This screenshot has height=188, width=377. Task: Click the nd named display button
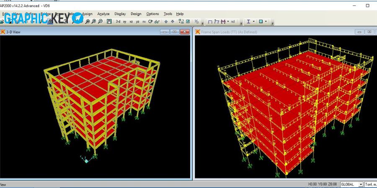pyautogui.click(x=233, y=22)
